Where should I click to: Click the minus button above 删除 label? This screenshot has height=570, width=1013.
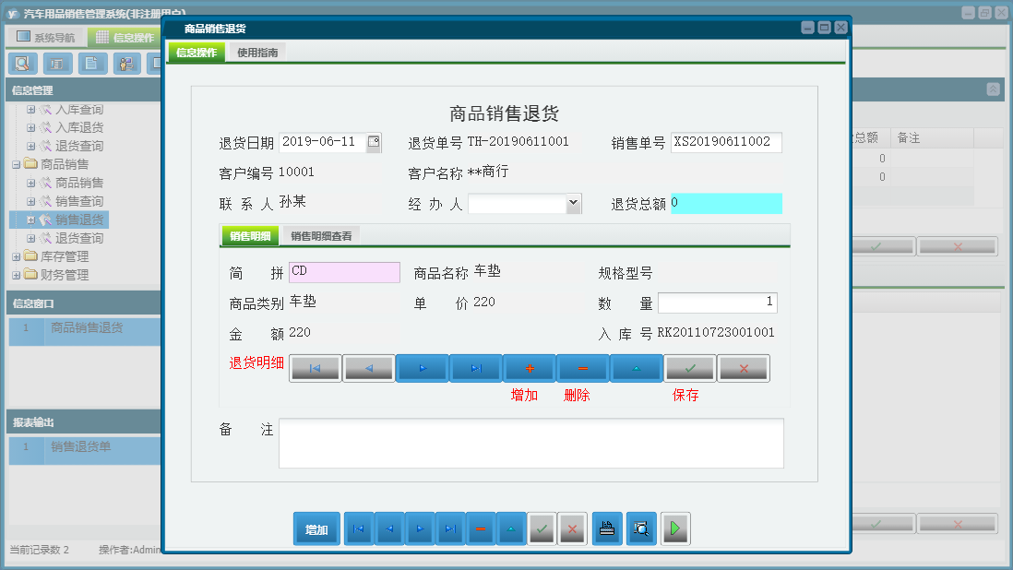tap(583, 368)
